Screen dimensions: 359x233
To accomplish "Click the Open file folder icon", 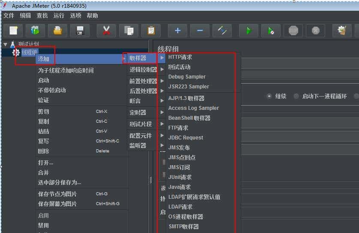I will (x=58, y=30).
